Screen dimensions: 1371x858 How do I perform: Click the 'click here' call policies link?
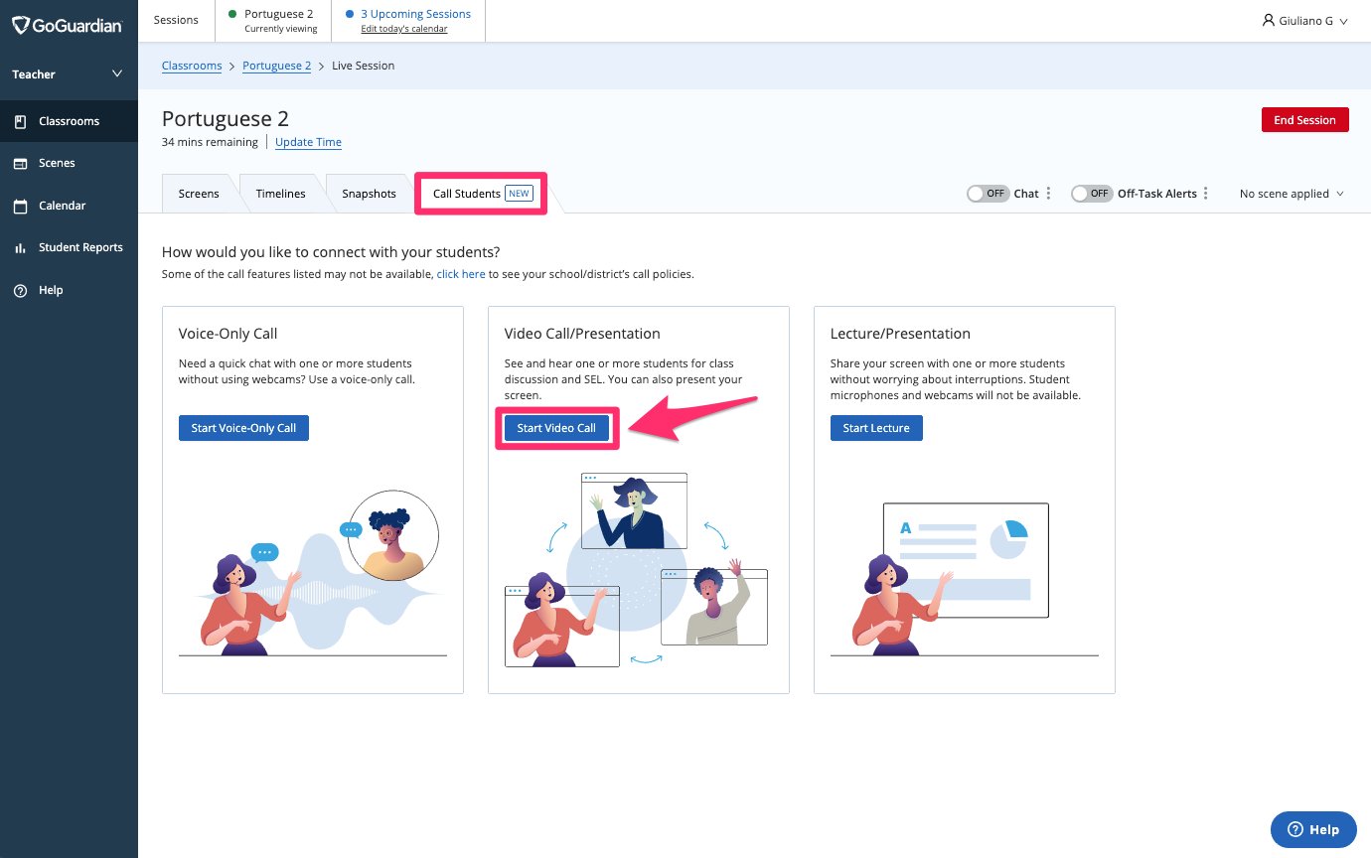click(x=461, y=274)
